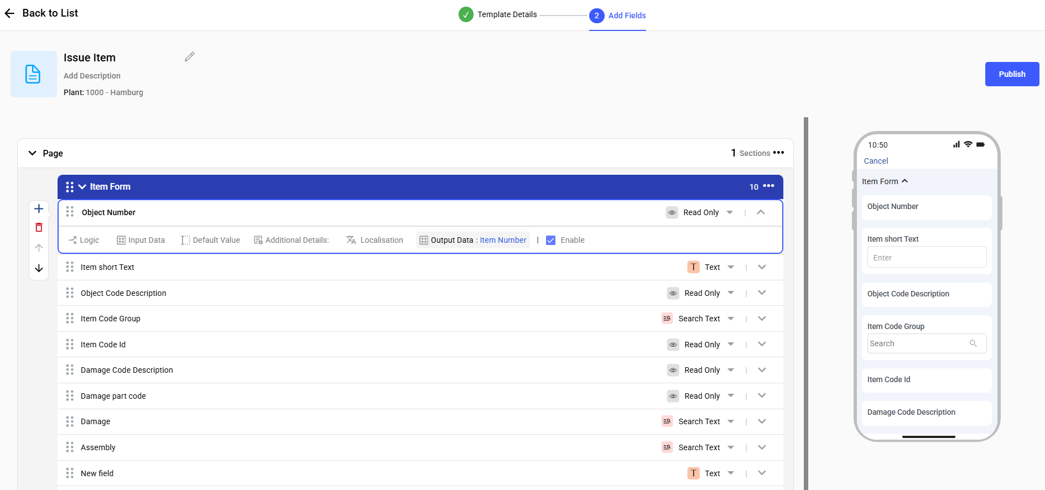The width and height of the screenshot is (1045, 490).
Task: Click the plus icon to add field
Action: (x=39, y=208)
